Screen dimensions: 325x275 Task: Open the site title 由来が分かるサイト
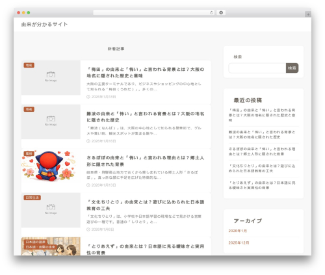point(44,25)
